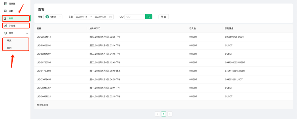The image size is (297, 119).
Task: Click the 共 8 個項目 total count text
Action: 42,105
